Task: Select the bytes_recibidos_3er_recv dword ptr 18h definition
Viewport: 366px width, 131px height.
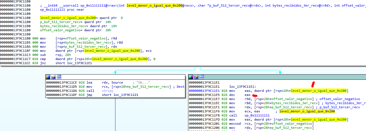Action: click(78, 26)
